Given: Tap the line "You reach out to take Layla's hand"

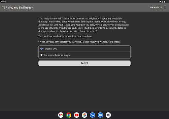Looking at the screenshot, I should [x=65, y=36].
